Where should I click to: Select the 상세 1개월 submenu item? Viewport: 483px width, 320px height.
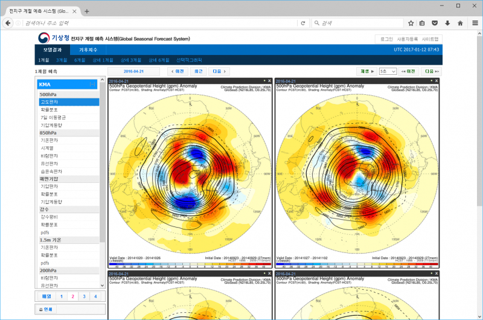[x=103, y=60]
